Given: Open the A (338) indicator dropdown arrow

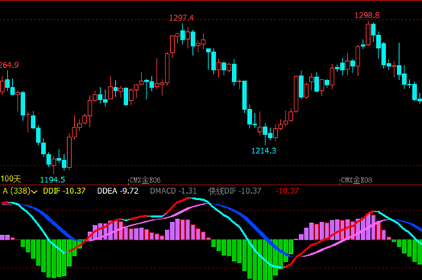Looking at the screenshot, I should [34, 191].
